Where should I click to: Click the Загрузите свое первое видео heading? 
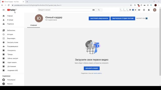92,60
